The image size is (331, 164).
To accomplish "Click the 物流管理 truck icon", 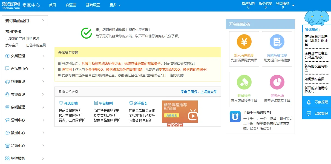I will point(7,82).
